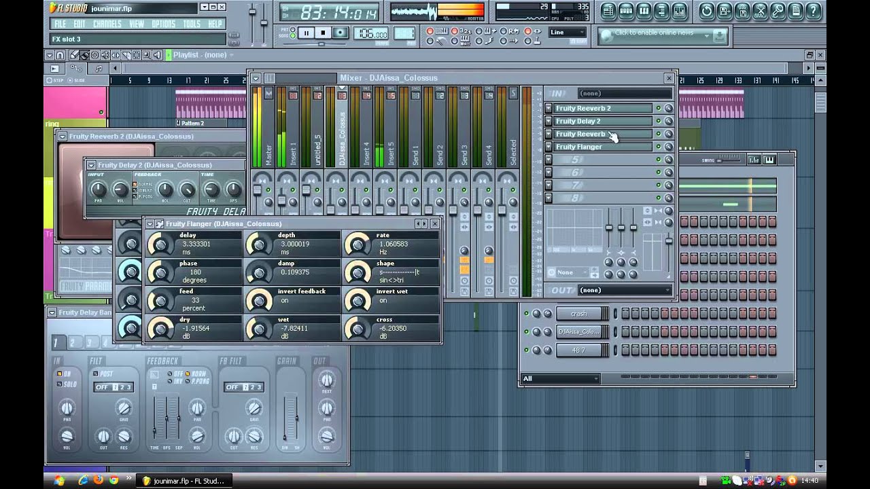Select the slip tool in Playlist
870x489 pixels.
coord(116,55)
